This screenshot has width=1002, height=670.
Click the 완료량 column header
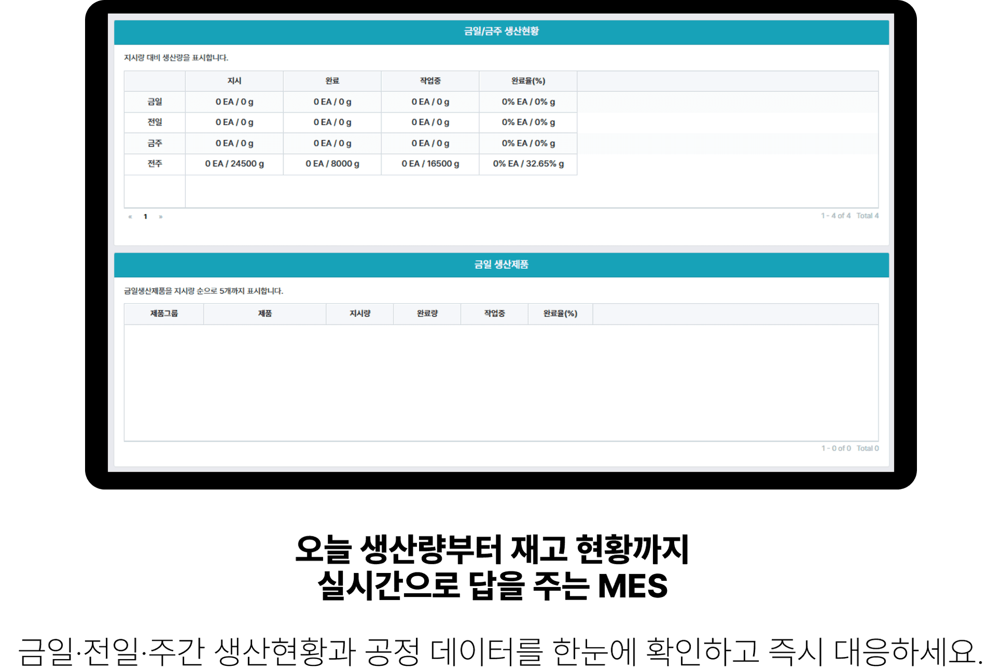[x=427, y=314]
